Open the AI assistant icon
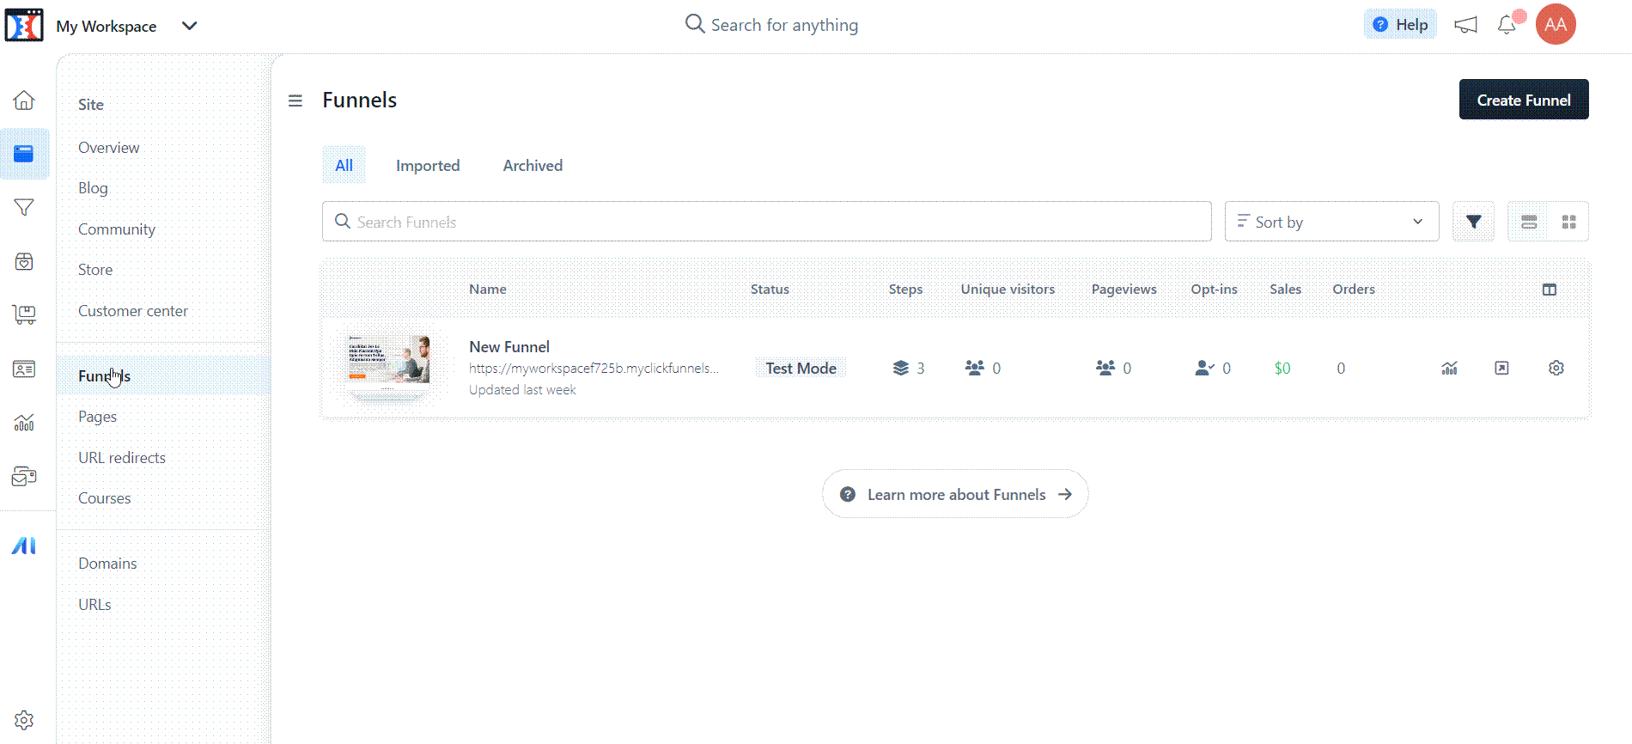 [24, 546]
